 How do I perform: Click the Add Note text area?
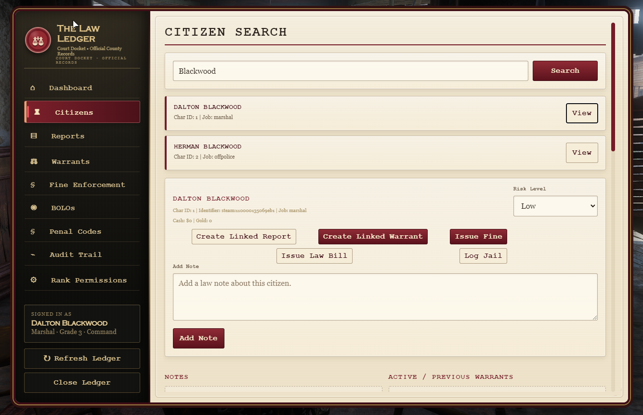(x=385, y=297)
